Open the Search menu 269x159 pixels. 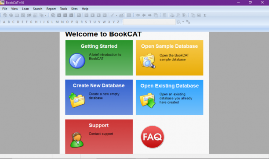click(37, 9)
